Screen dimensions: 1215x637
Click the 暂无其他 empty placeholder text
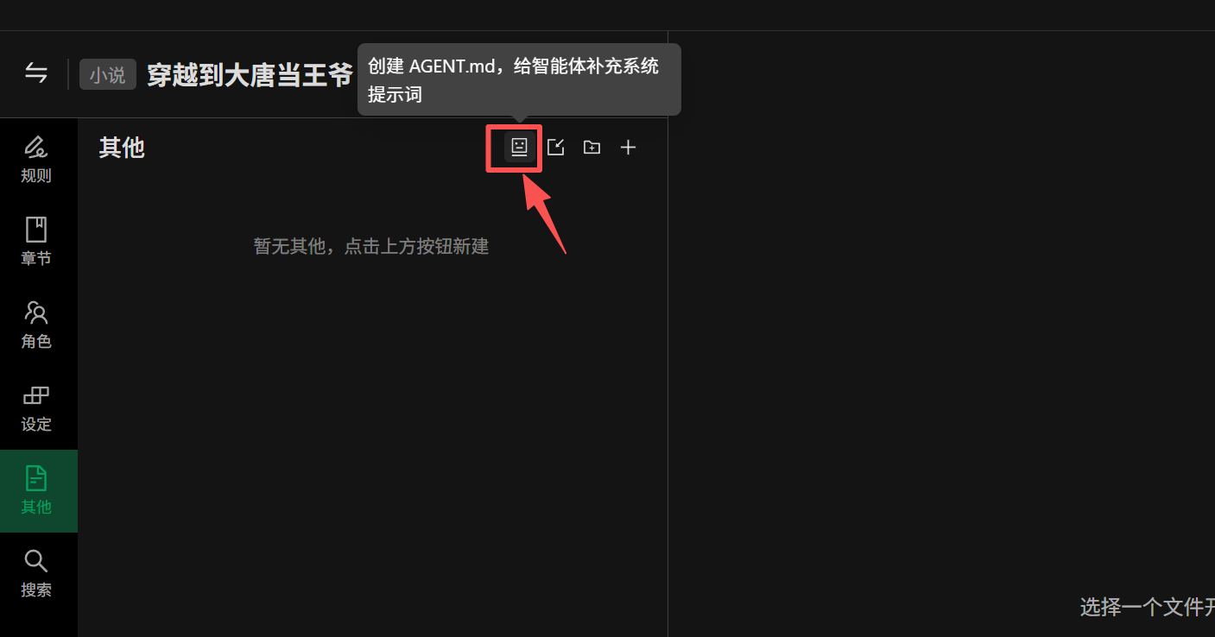click(x=371, y=247)
